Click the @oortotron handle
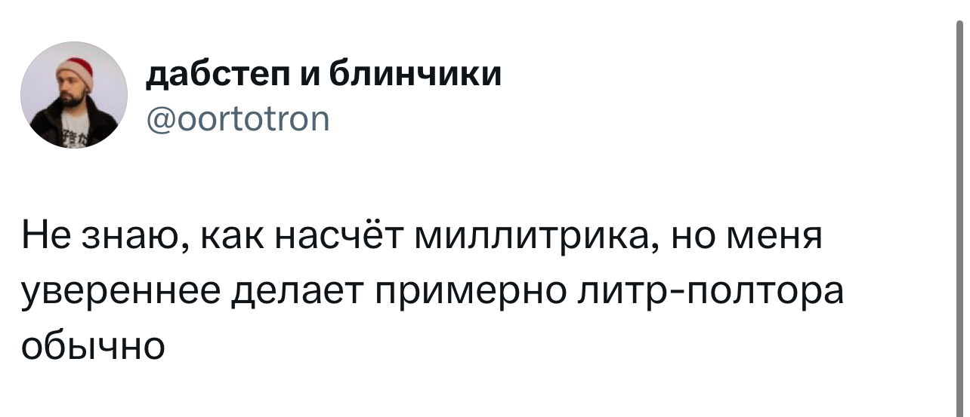The height and width of the screenshot is (417, 970). (237, 118)
